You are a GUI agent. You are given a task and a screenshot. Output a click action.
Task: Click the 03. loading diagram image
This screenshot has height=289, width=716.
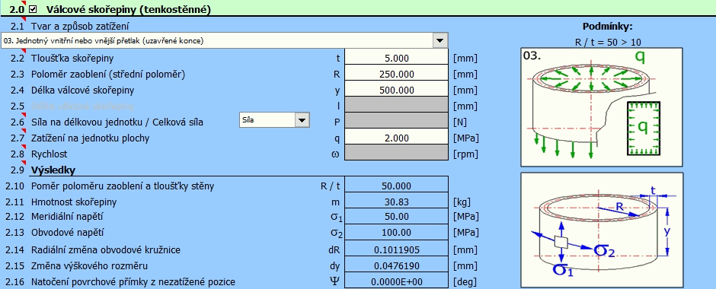click(x=602, y=106)
